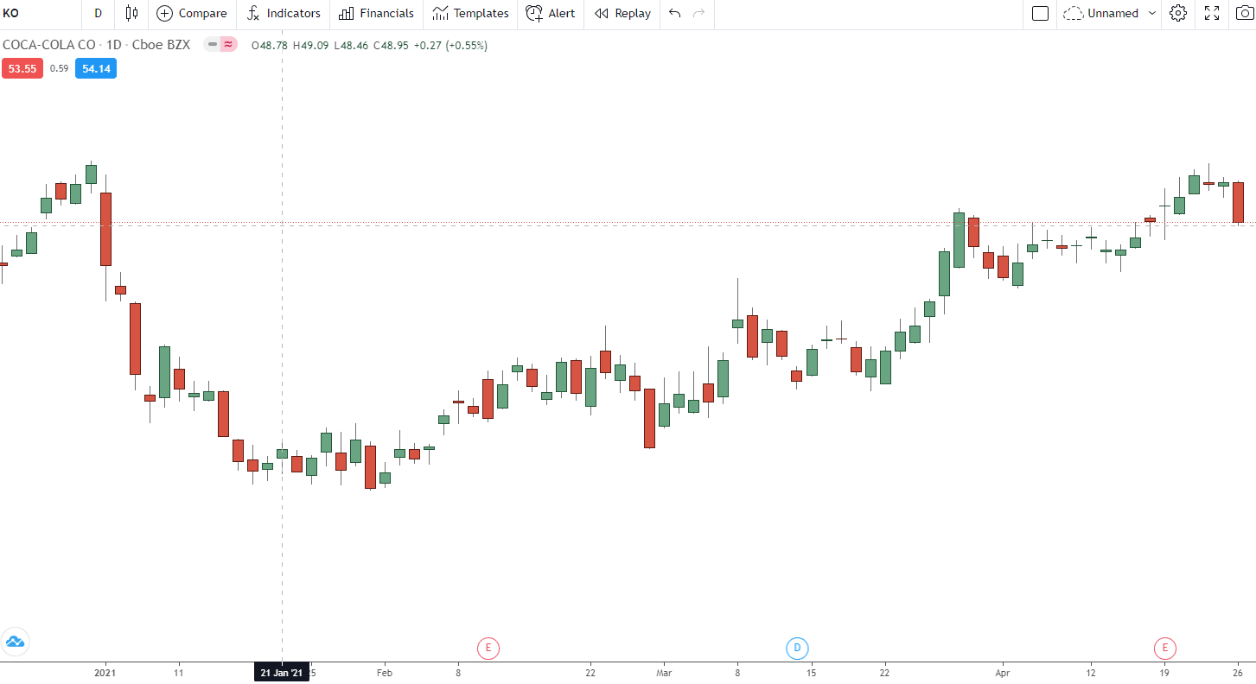Click the '21 Jan '21' date label

point(282,673)
